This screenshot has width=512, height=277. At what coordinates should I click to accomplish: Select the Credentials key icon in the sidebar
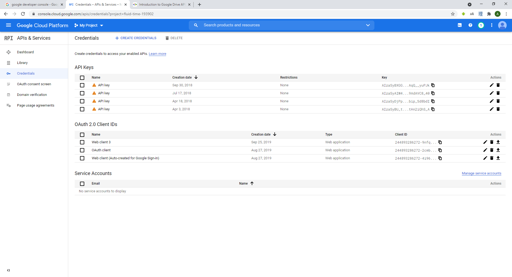pos(9,74)
